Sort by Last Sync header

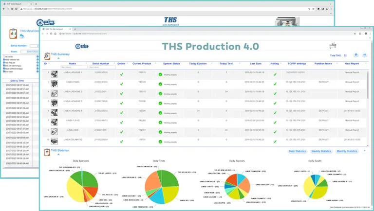(x=256, y=64)
